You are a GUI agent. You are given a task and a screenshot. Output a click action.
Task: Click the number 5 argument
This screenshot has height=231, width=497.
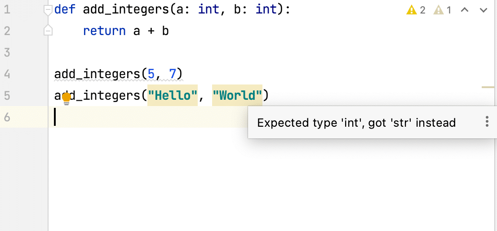[x=151, y=74]
